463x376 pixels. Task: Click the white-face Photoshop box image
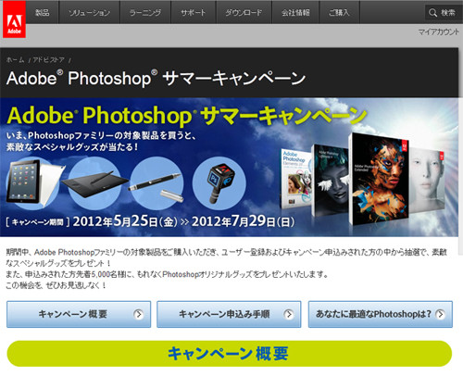pos(428,181)
